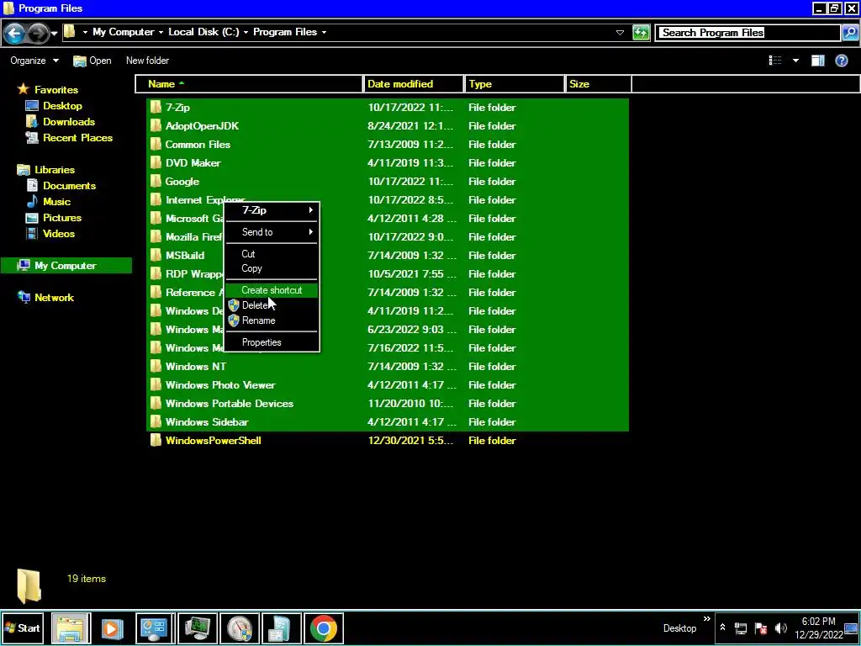861x646 pixels.
Task: Open Google Chrome from the taskbar
Action: tap(324, 627)
